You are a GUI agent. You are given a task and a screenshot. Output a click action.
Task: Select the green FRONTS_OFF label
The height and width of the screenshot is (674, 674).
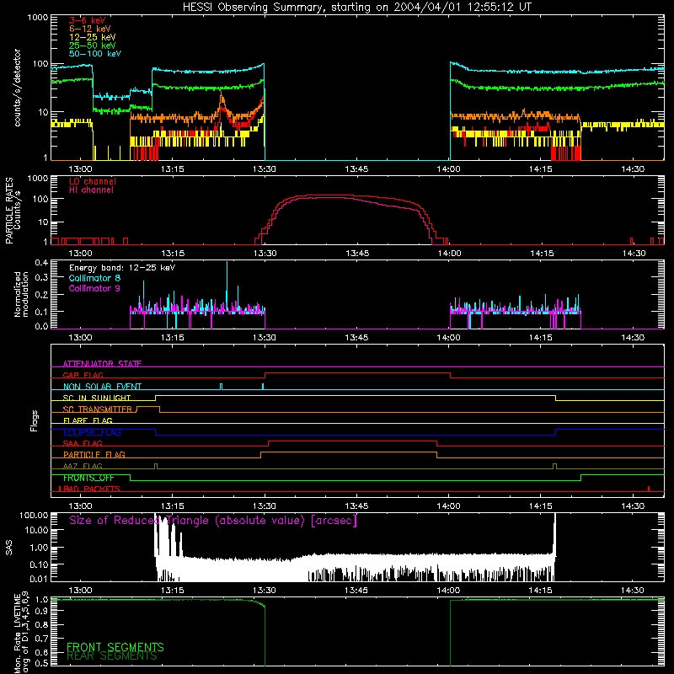click(x=88, y=478)
